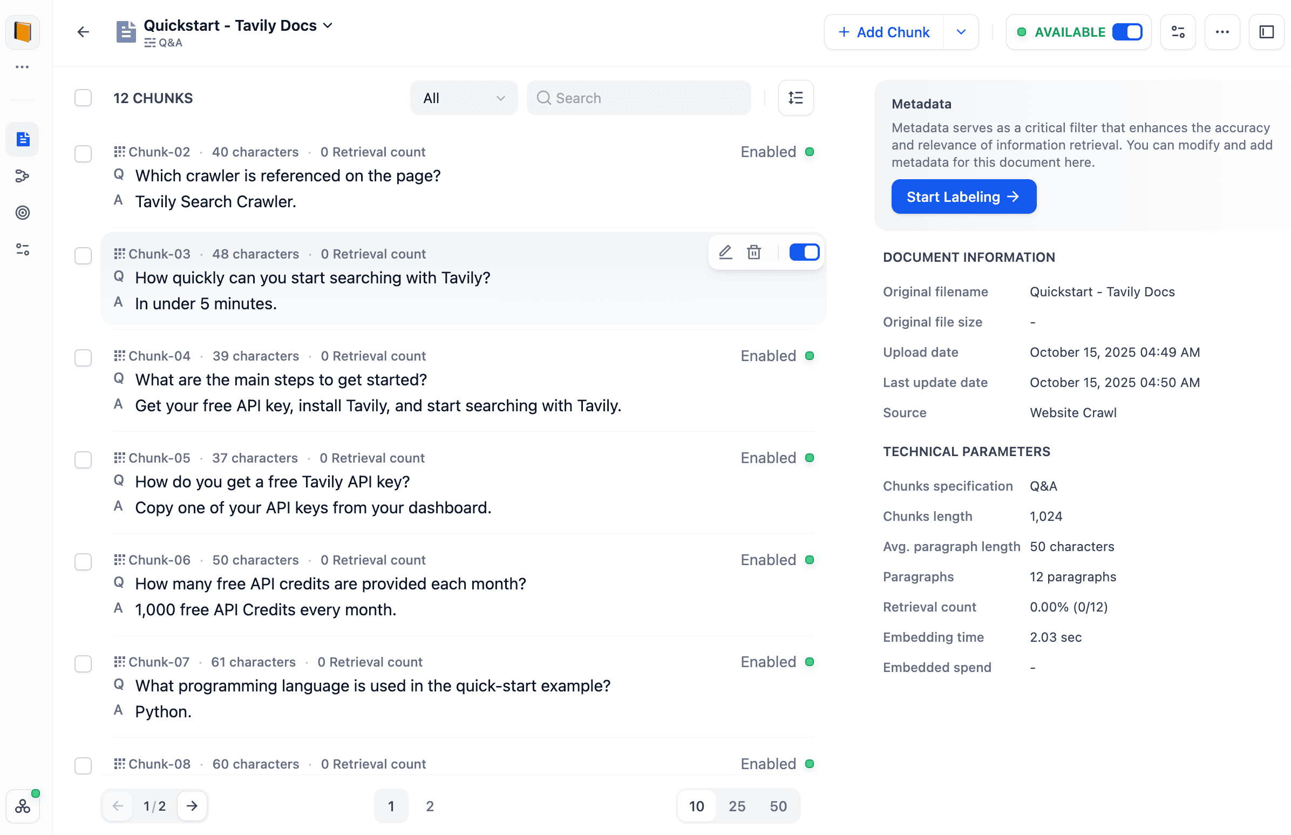Expand the Quickstart - Tavily Docs title dropdown
Viewport: 1291px width, 835px height.
[x=328, y=25]
